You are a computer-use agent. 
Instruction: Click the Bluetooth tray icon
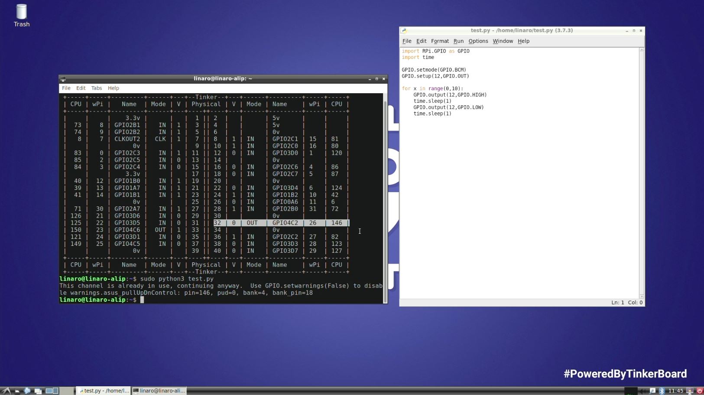[662, 391]
